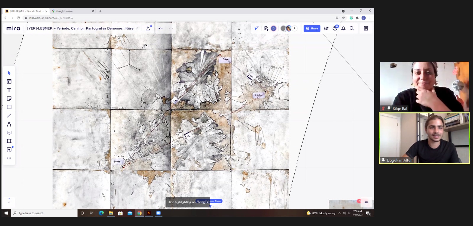Screen dimensions: 473x226
Task: Click the Hide highlighting on changes tooltip
Action: click(188, 202)
